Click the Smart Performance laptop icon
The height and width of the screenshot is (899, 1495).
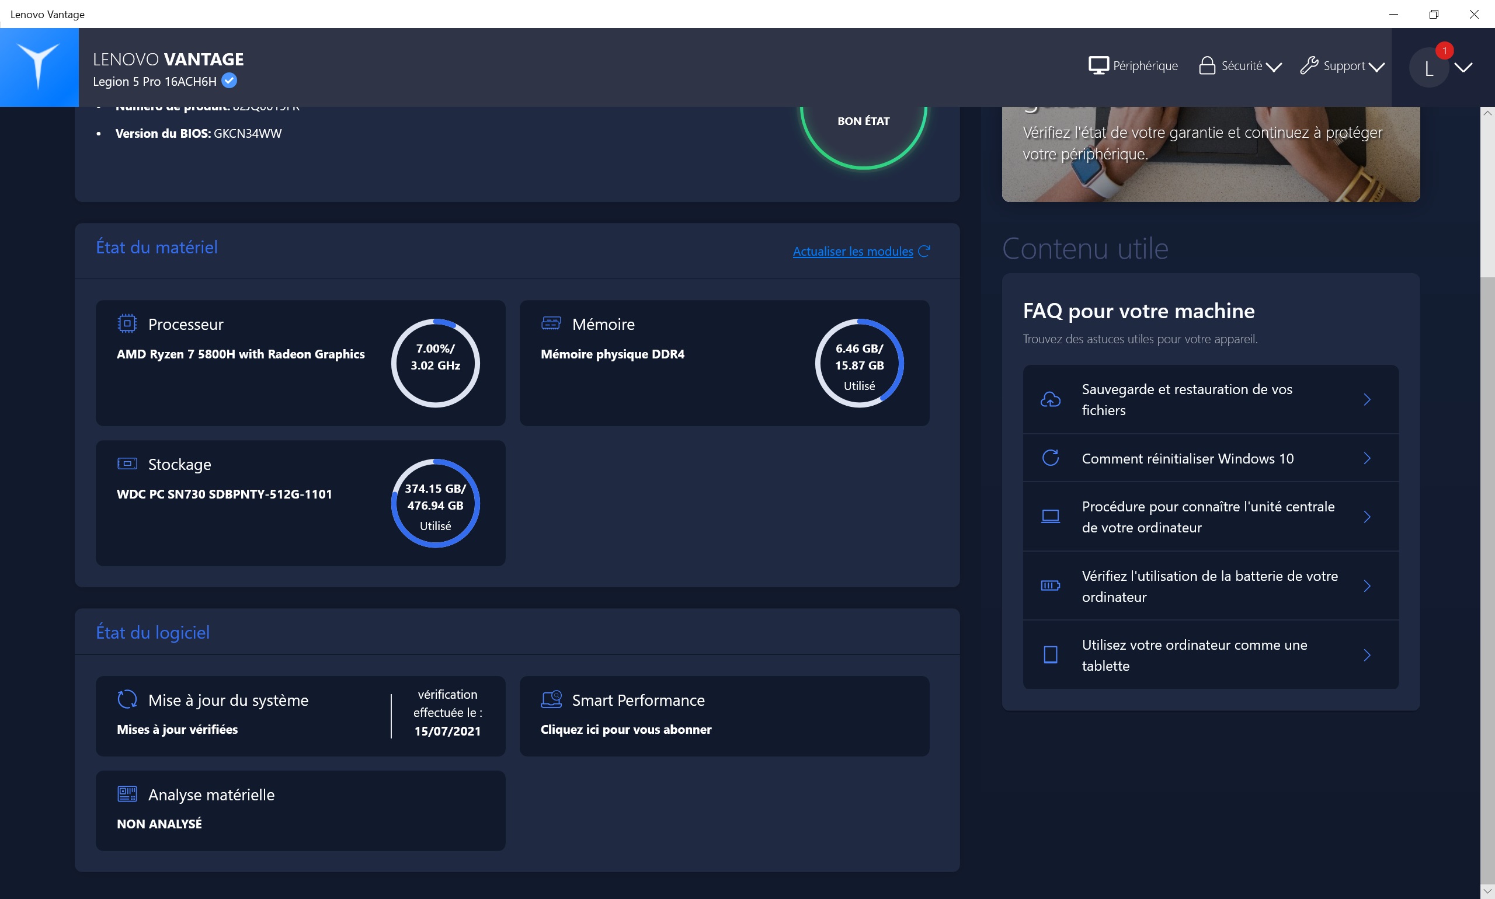tap(551, 699)
